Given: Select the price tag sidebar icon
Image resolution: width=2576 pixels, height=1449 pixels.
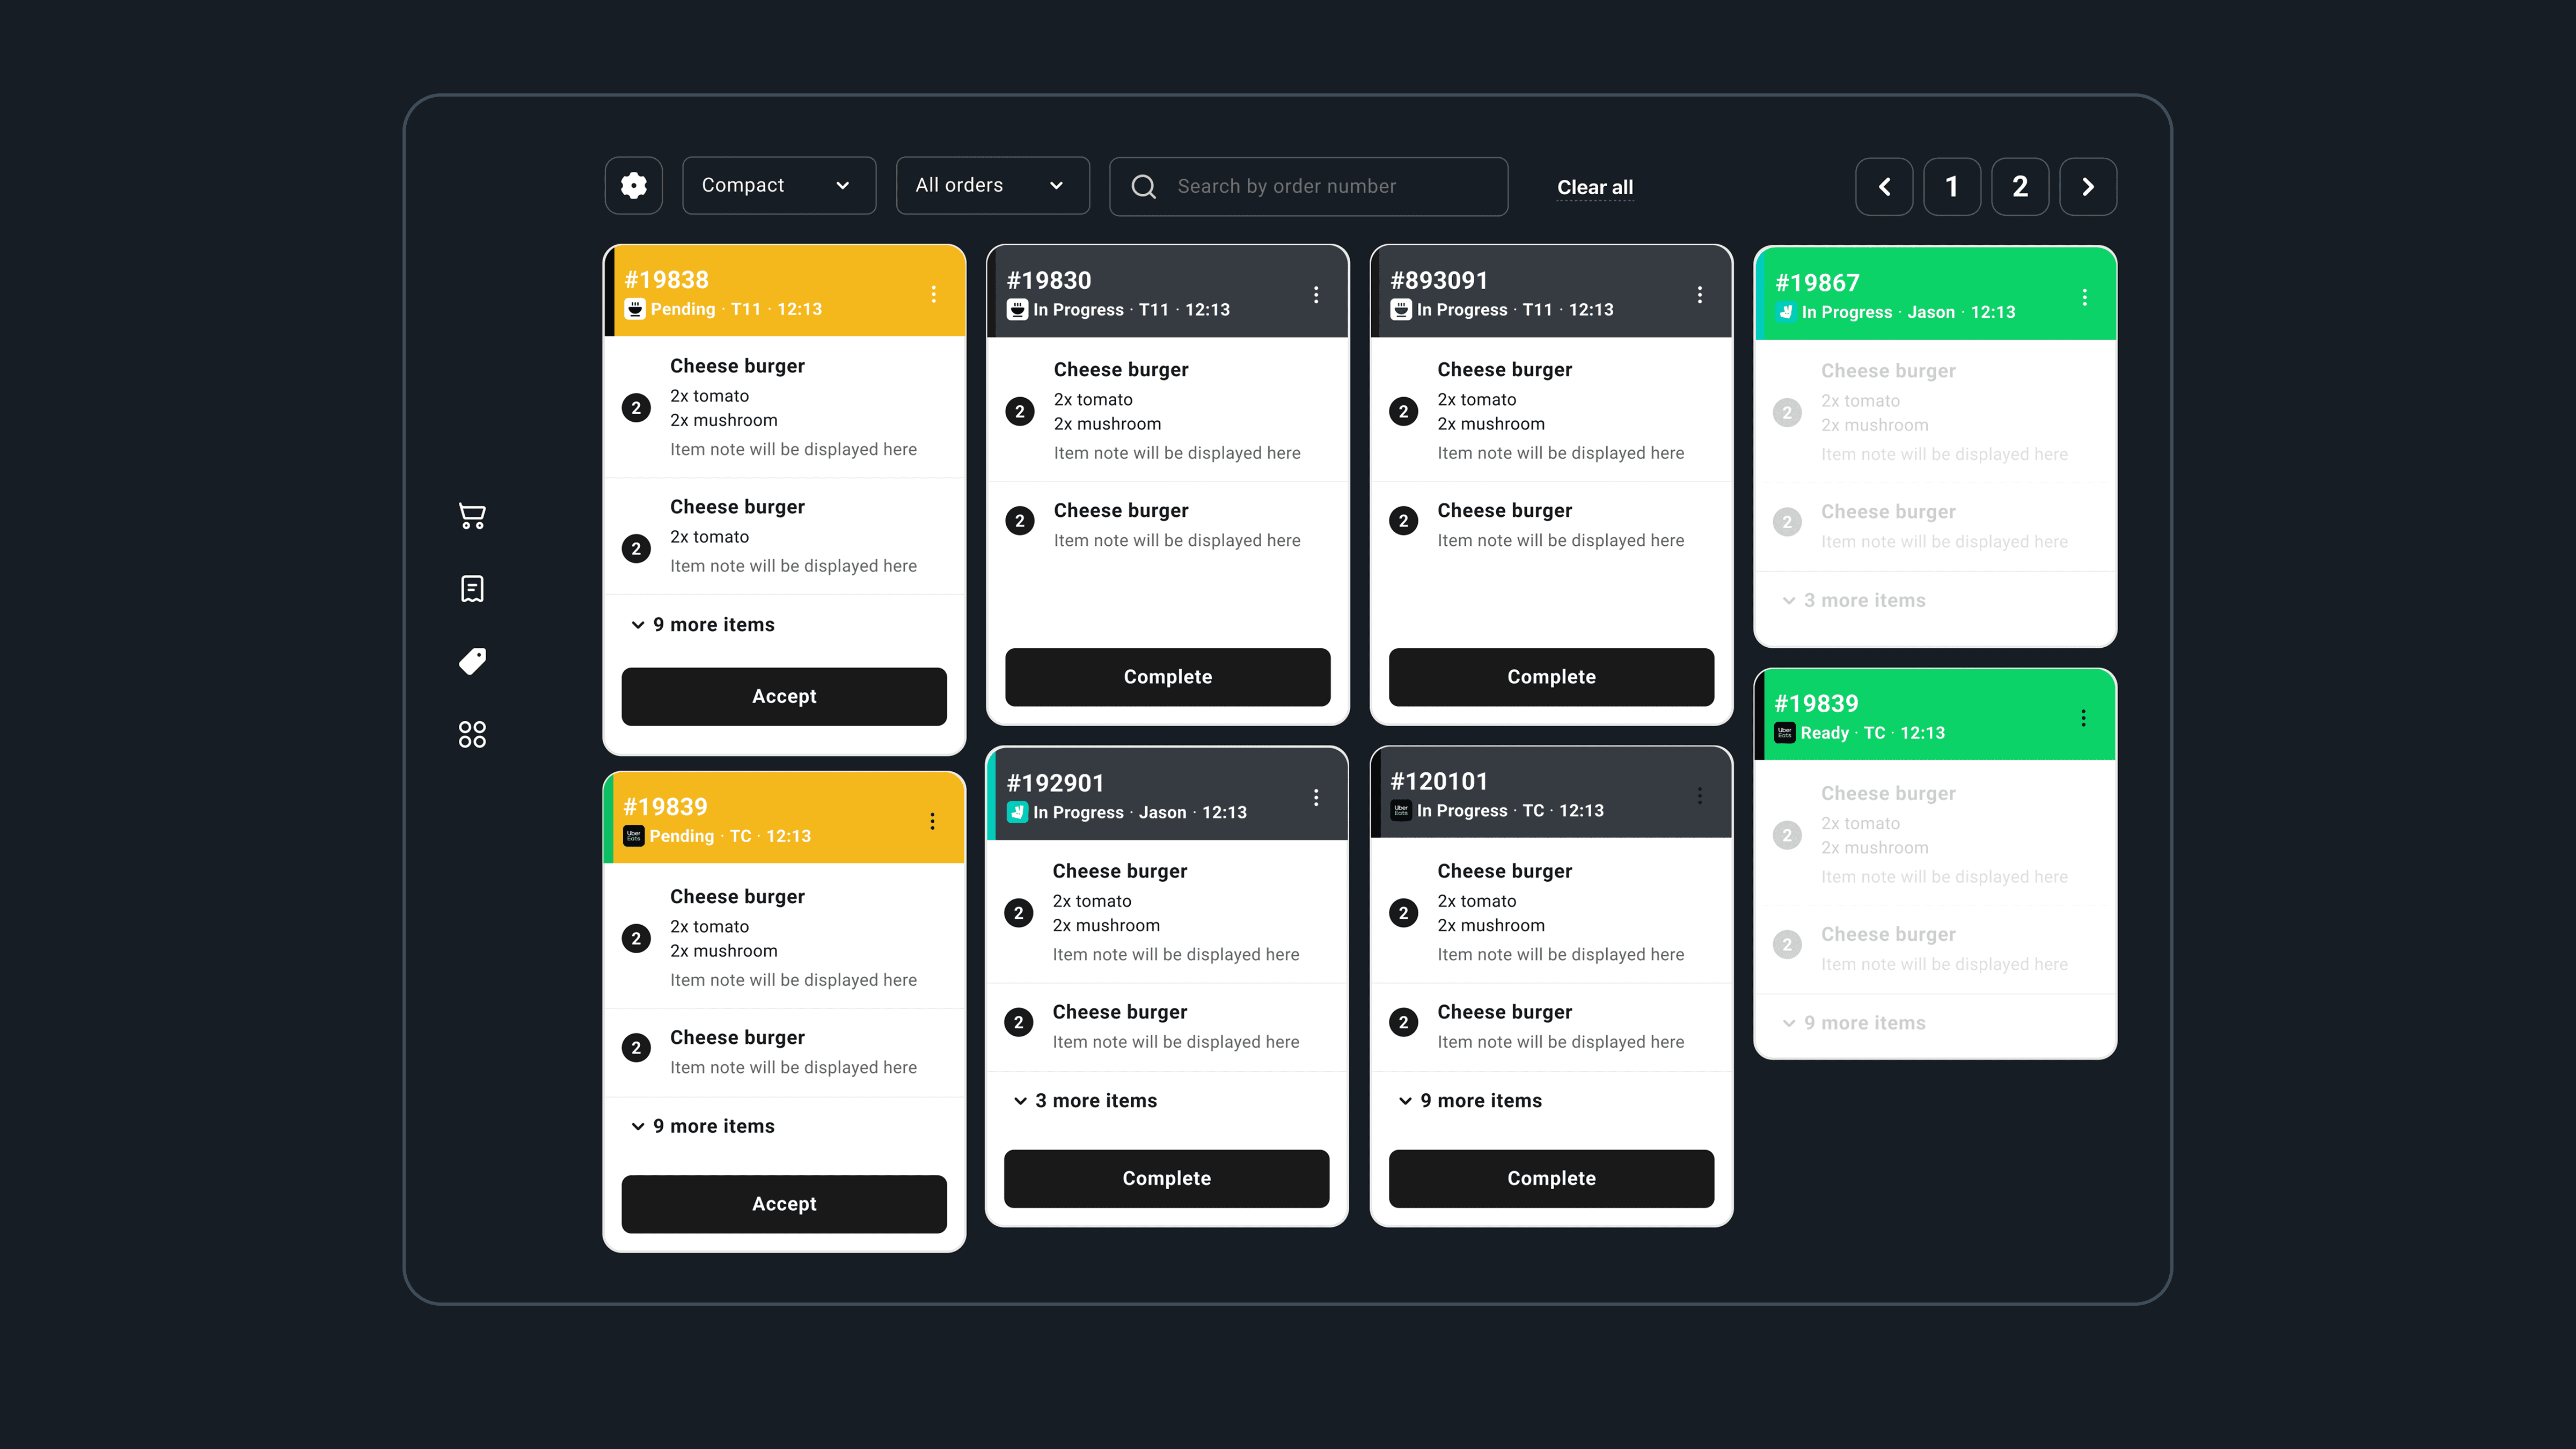Looking at the screenshot, I should 472,661.
